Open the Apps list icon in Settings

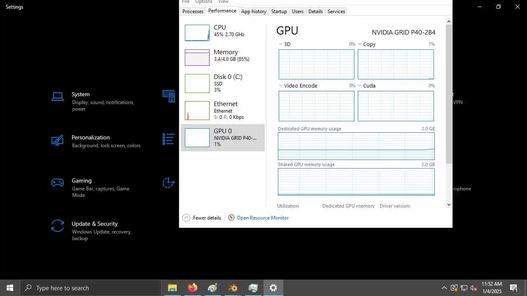coord(169,139)
